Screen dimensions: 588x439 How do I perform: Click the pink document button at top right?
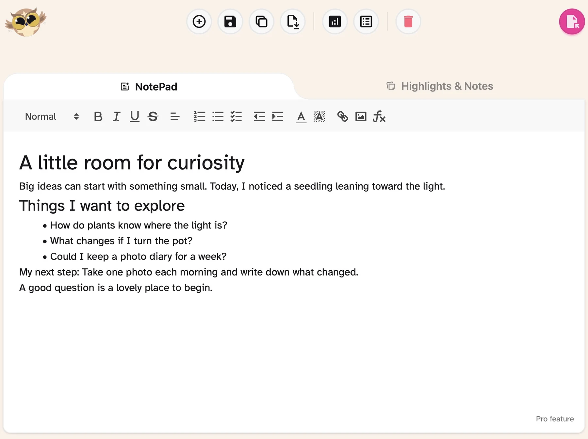(x=572, y=22)
